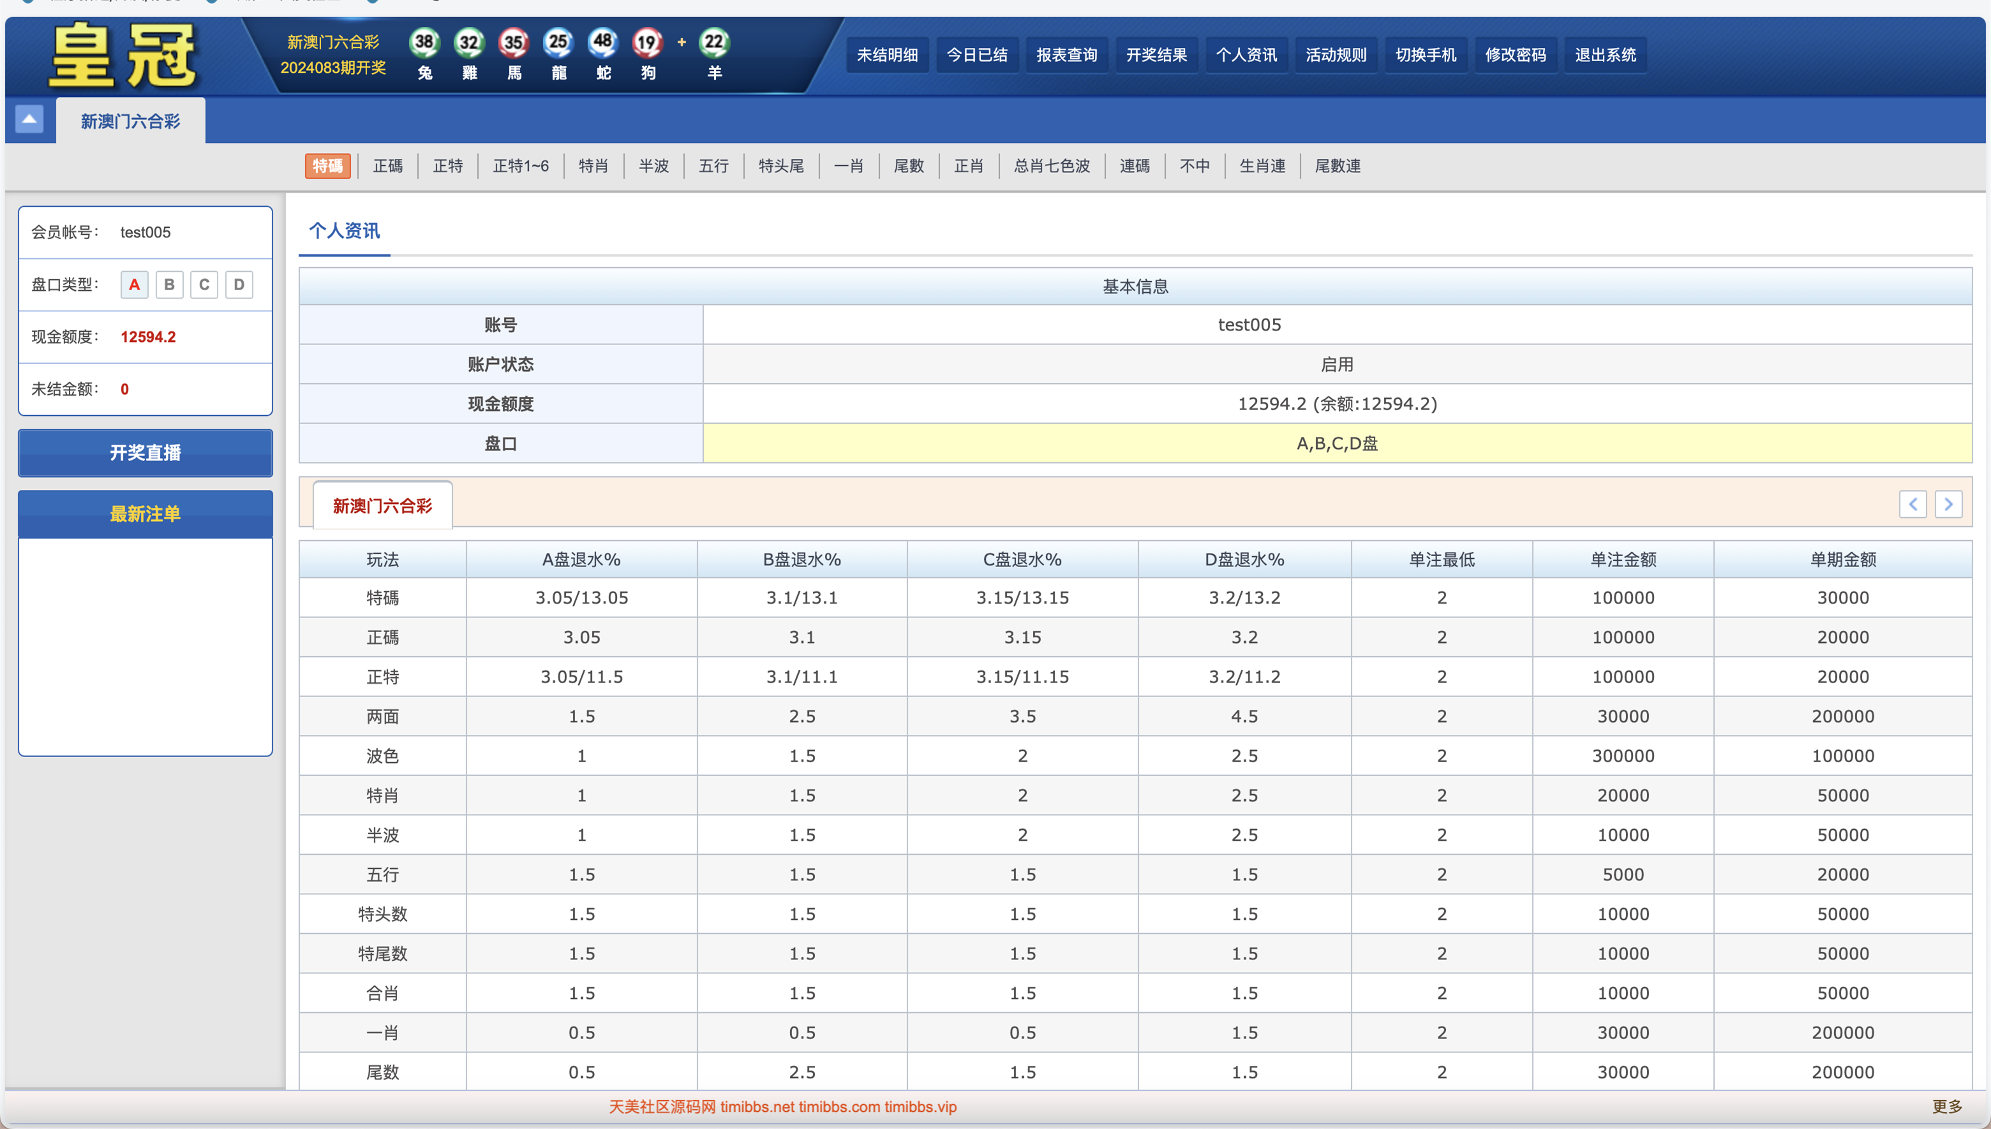Screen dimensions: 1991x1129
Task: Choose handicap type D
Action: [239, 284]
